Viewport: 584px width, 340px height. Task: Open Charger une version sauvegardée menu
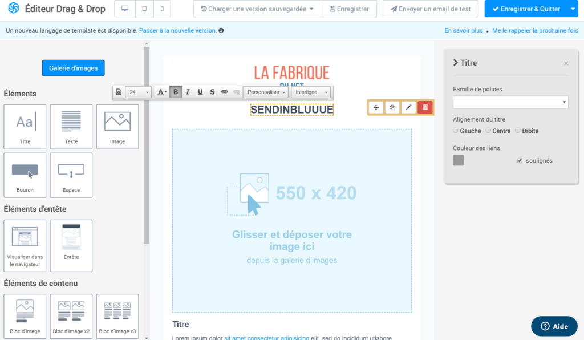click(x=257, y=9)
